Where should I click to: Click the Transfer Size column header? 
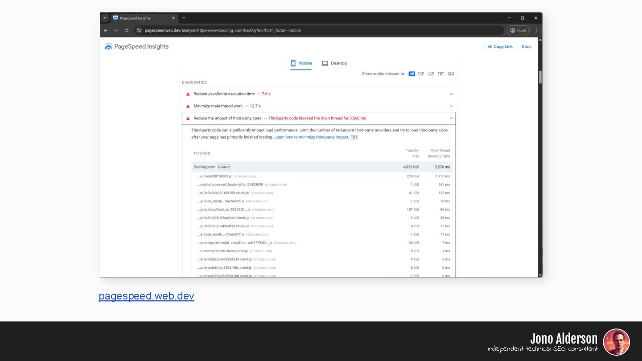coord(412,153)
